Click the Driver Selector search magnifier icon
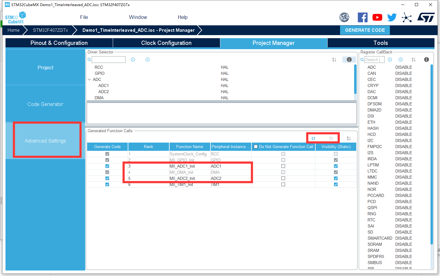Viewport: 440px width, 276px height. pyautogui.click(x=89, y=60)
